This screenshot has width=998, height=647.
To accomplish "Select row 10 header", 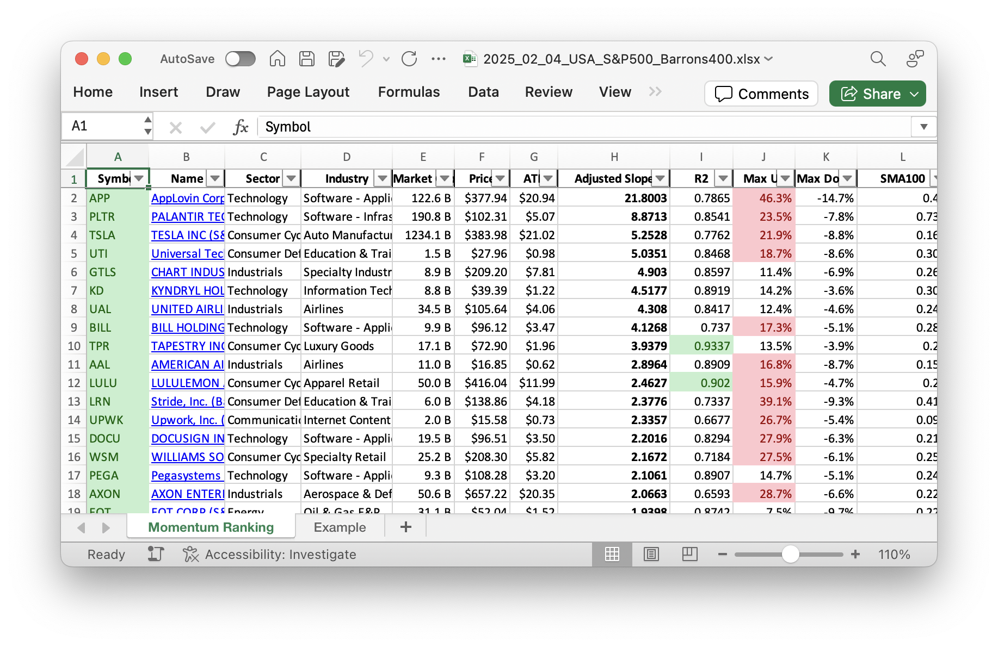I will click(x=74, y=346).
